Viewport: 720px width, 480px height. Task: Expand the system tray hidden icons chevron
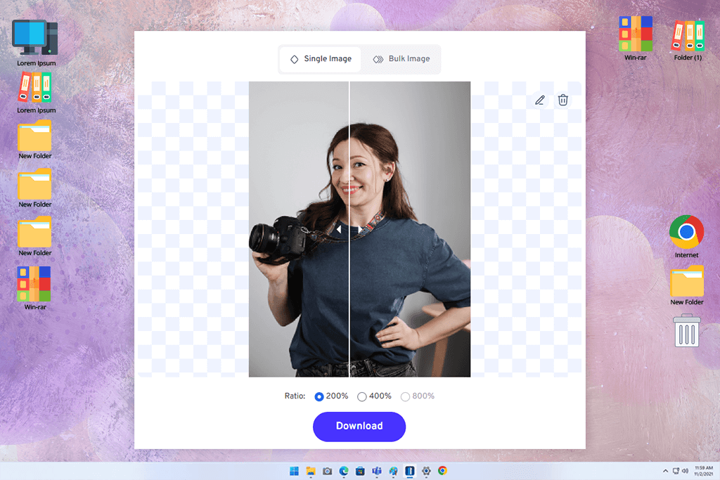665,471
